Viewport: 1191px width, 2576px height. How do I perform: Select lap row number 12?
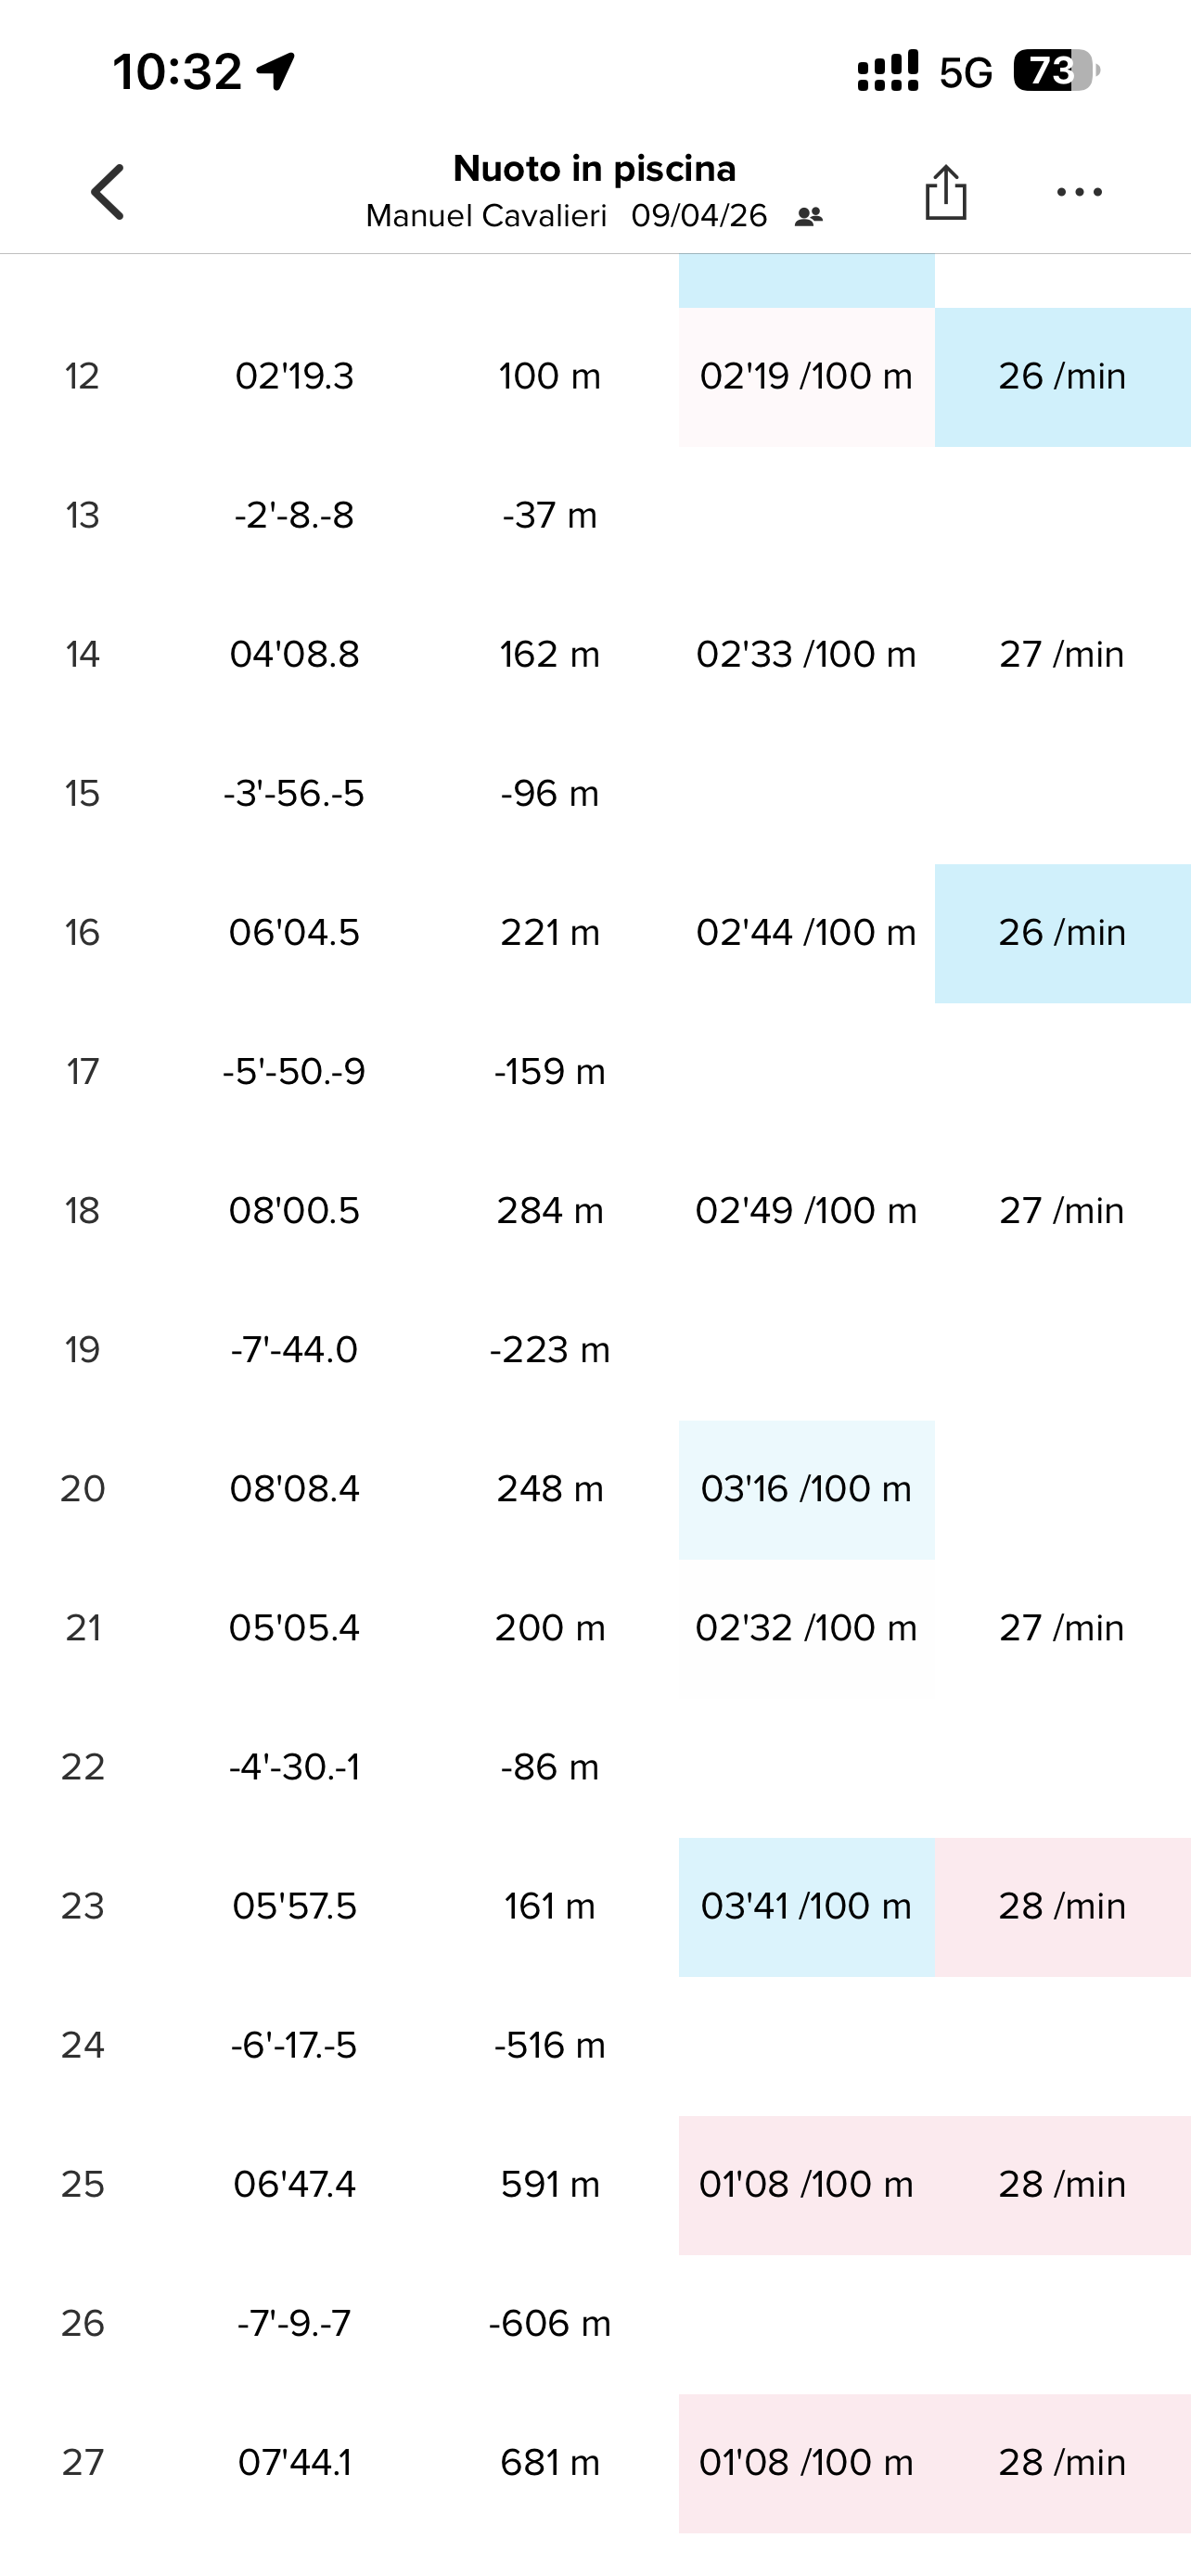(82, 376)
